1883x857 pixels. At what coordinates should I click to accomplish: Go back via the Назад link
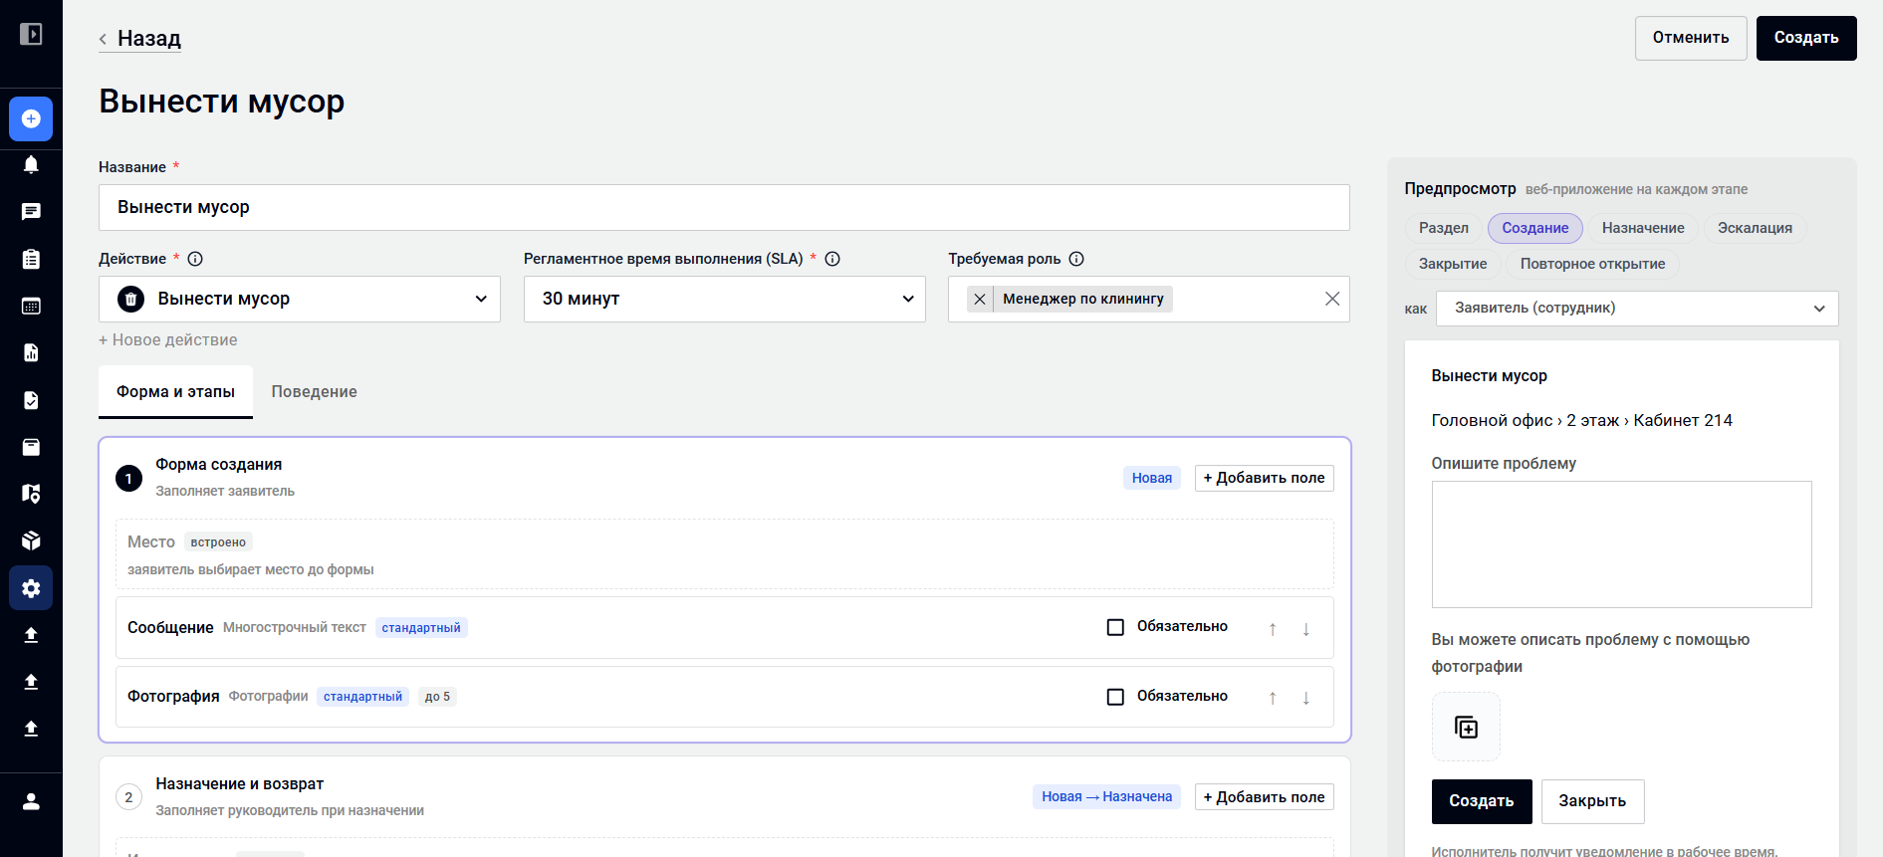(140, 38)
